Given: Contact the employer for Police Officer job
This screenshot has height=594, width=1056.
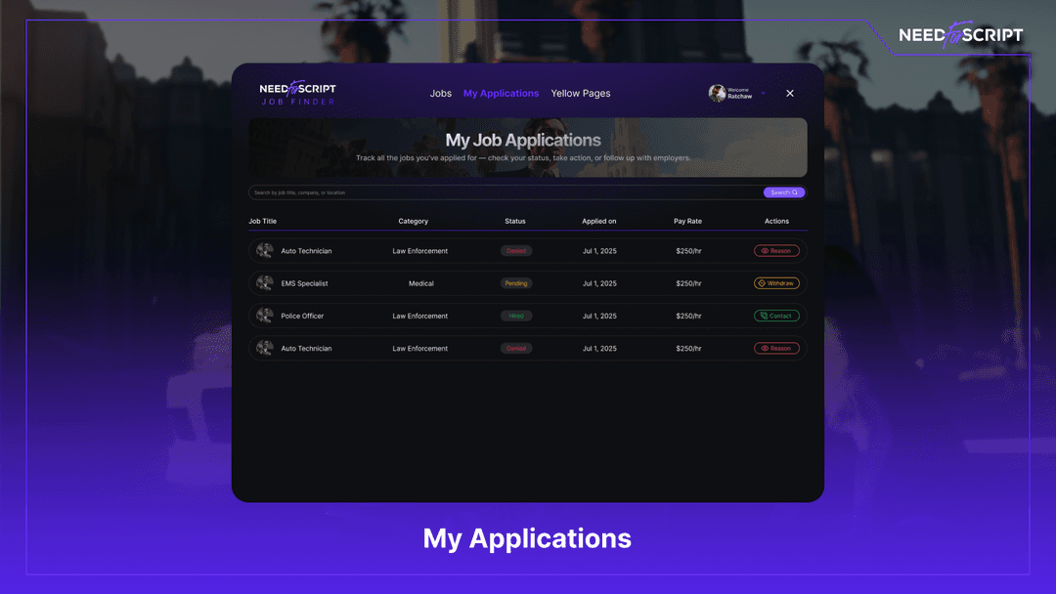Looking at the screenshot, I should click(777, 316).
